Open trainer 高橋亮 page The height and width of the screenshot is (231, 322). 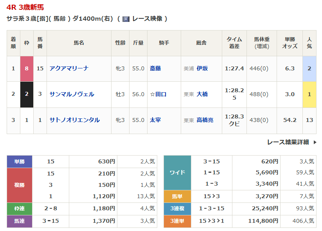[205, 120]
